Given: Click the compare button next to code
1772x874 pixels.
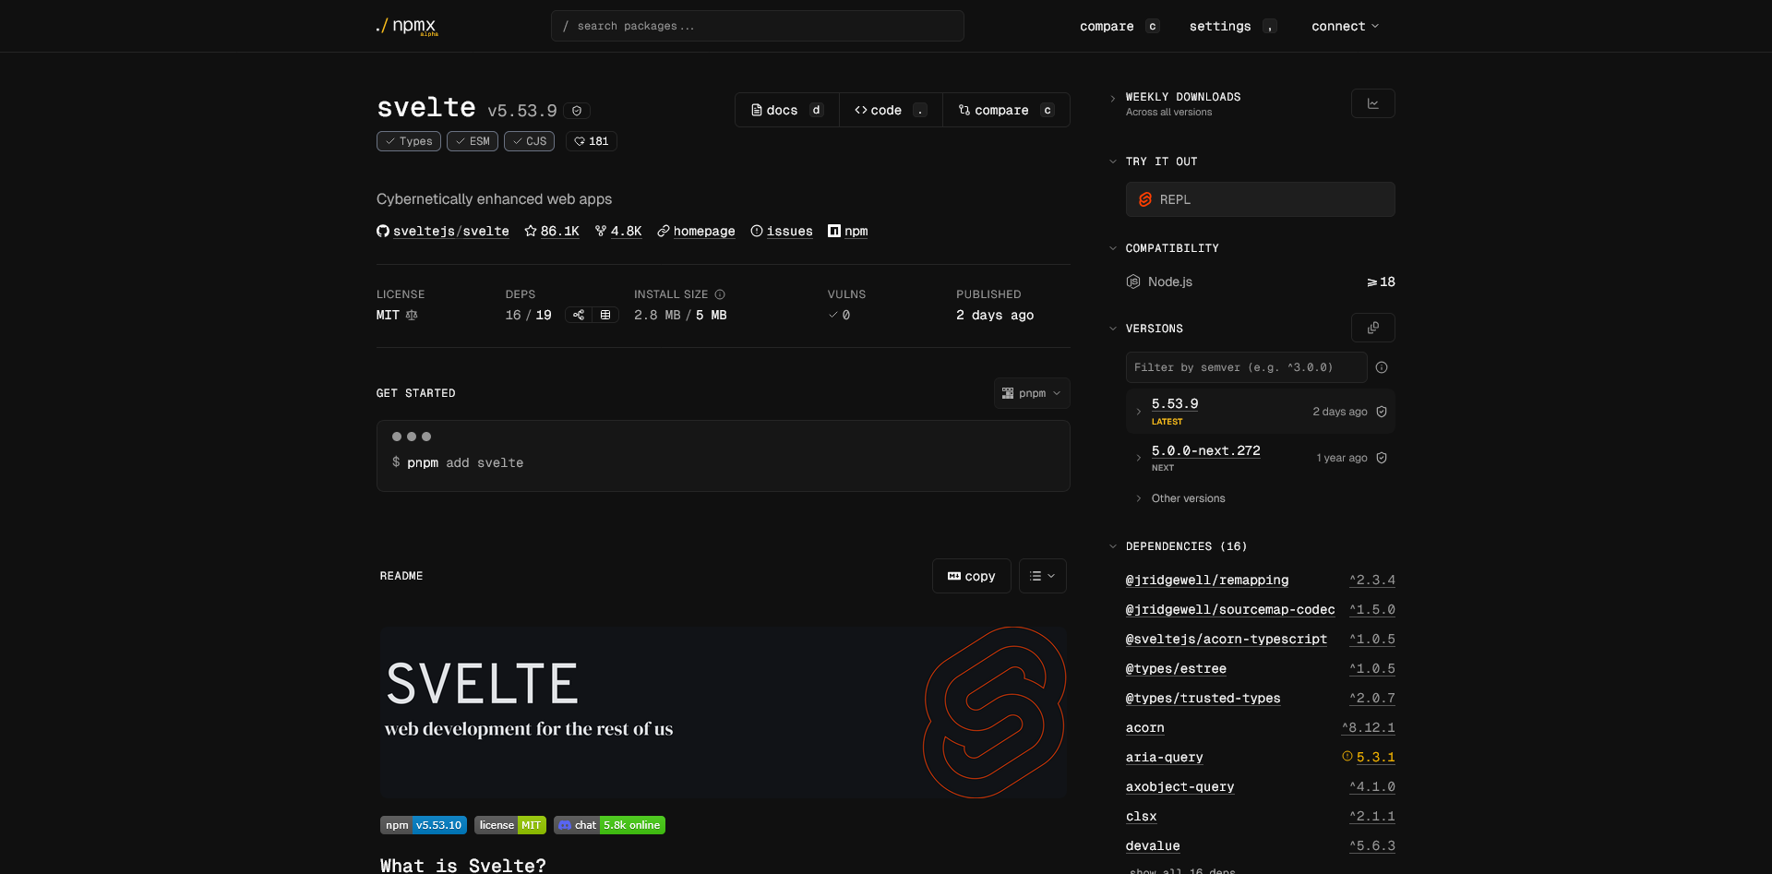Looking at the screenshot, I should [x=1006, y=110].
